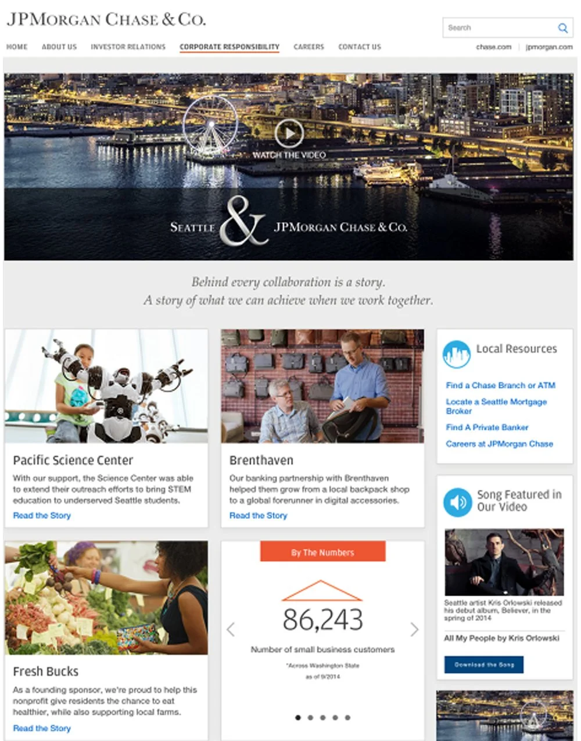Open Find a Chase Branch or ATM link

click(500, 385)
